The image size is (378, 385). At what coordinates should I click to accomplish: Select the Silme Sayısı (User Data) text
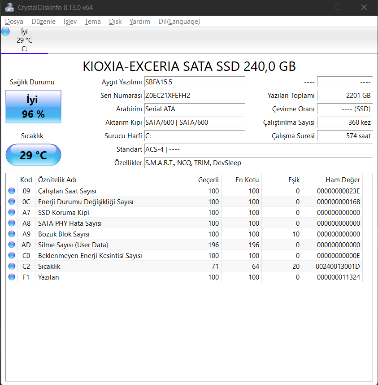73,245
